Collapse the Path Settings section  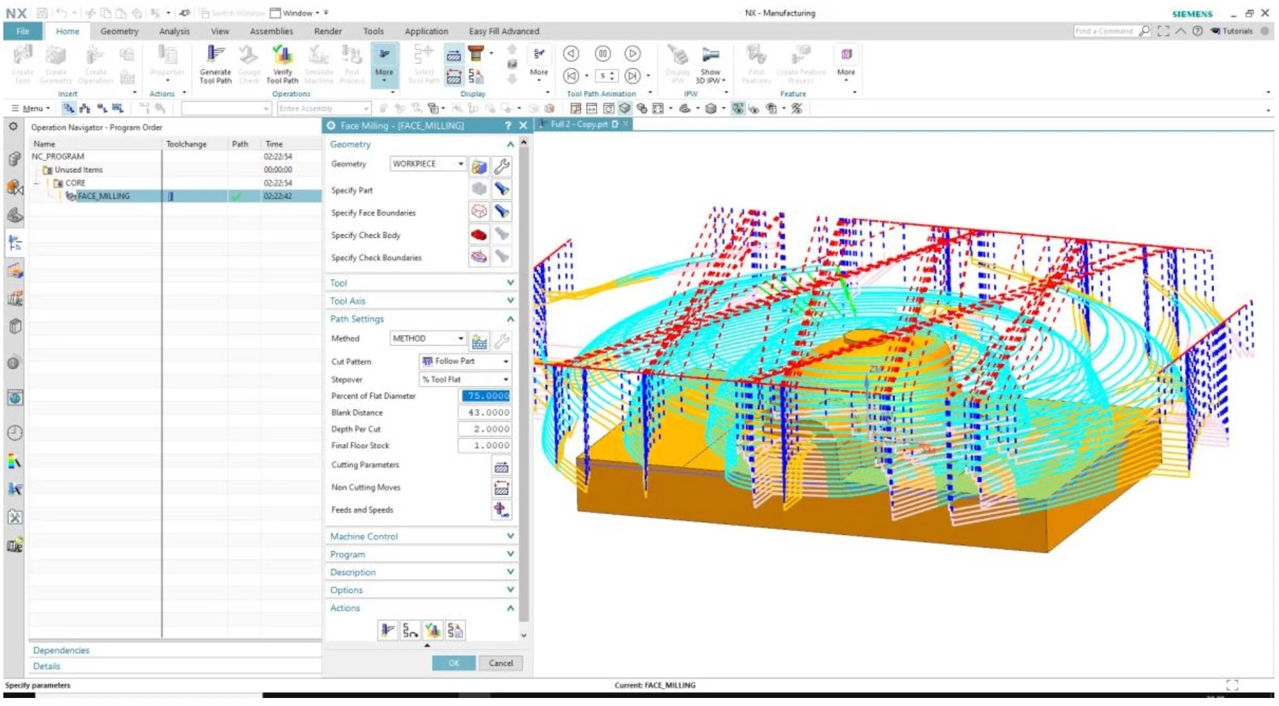click(x=422, y=320)
